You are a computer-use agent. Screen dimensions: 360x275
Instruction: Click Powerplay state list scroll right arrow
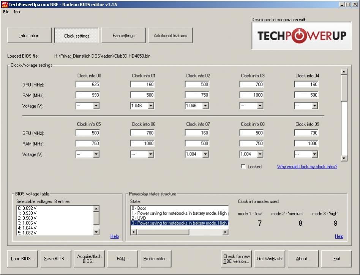tap(225, 232)
